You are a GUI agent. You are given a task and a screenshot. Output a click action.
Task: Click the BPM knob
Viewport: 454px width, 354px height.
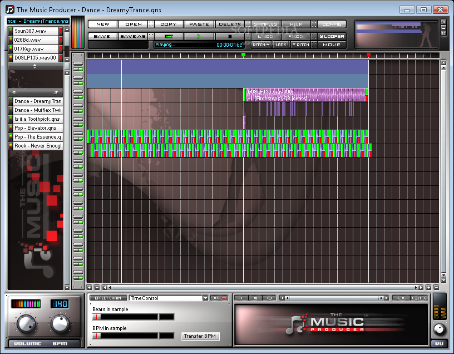(60, 323)
